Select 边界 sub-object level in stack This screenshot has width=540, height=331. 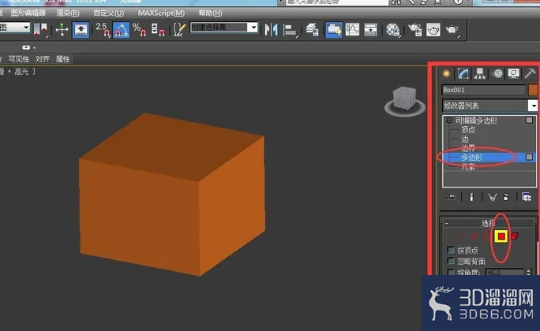coord(468,148)
